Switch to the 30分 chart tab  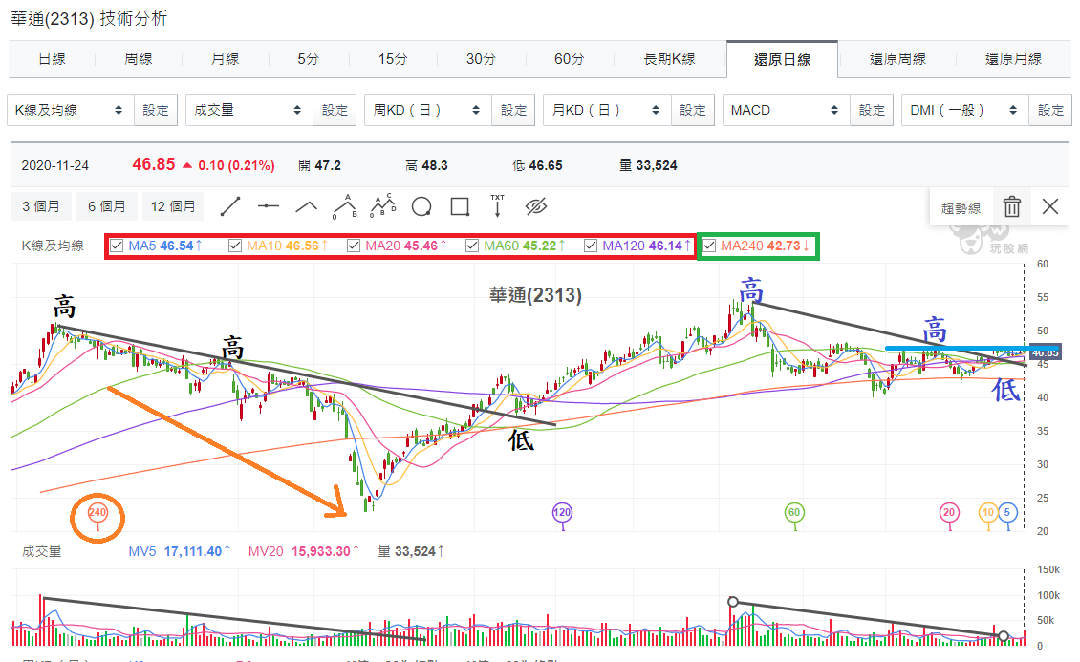(x=481, y=59)
